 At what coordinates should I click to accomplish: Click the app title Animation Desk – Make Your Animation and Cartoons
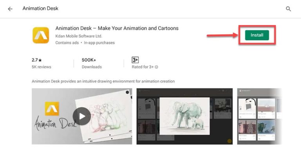(117, 28)
